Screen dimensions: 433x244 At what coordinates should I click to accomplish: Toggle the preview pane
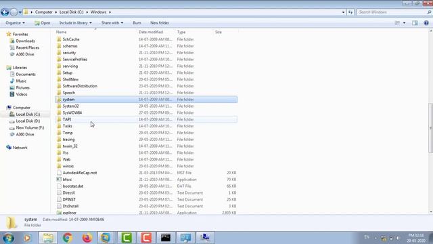click(415, 23)
